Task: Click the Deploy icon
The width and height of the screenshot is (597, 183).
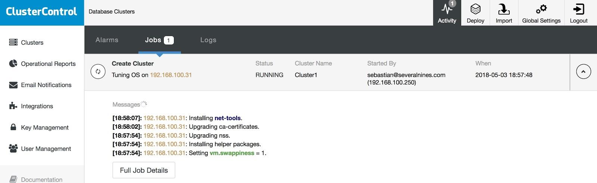Action: [475, 9]
